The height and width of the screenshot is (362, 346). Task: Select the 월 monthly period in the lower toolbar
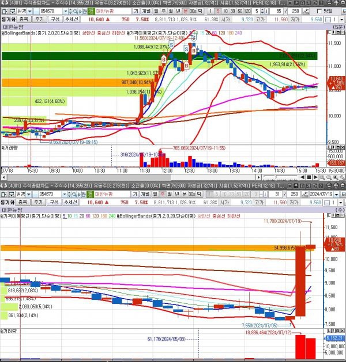pos(170,194)
